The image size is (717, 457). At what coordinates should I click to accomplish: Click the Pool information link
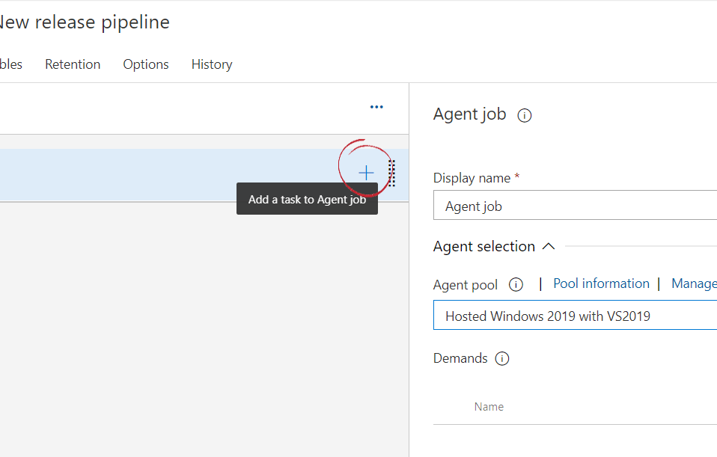coord(601,283)
